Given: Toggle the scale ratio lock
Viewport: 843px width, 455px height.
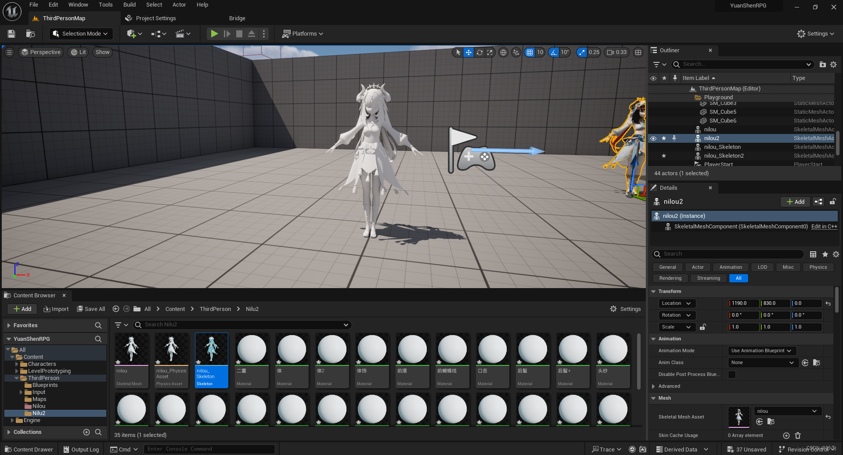Looking at the screenshot, I should pyautogui.click(x=702, y=327).
